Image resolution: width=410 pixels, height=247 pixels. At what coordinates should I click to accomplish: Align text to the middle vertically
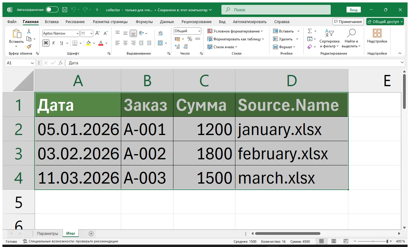(125, 33)
